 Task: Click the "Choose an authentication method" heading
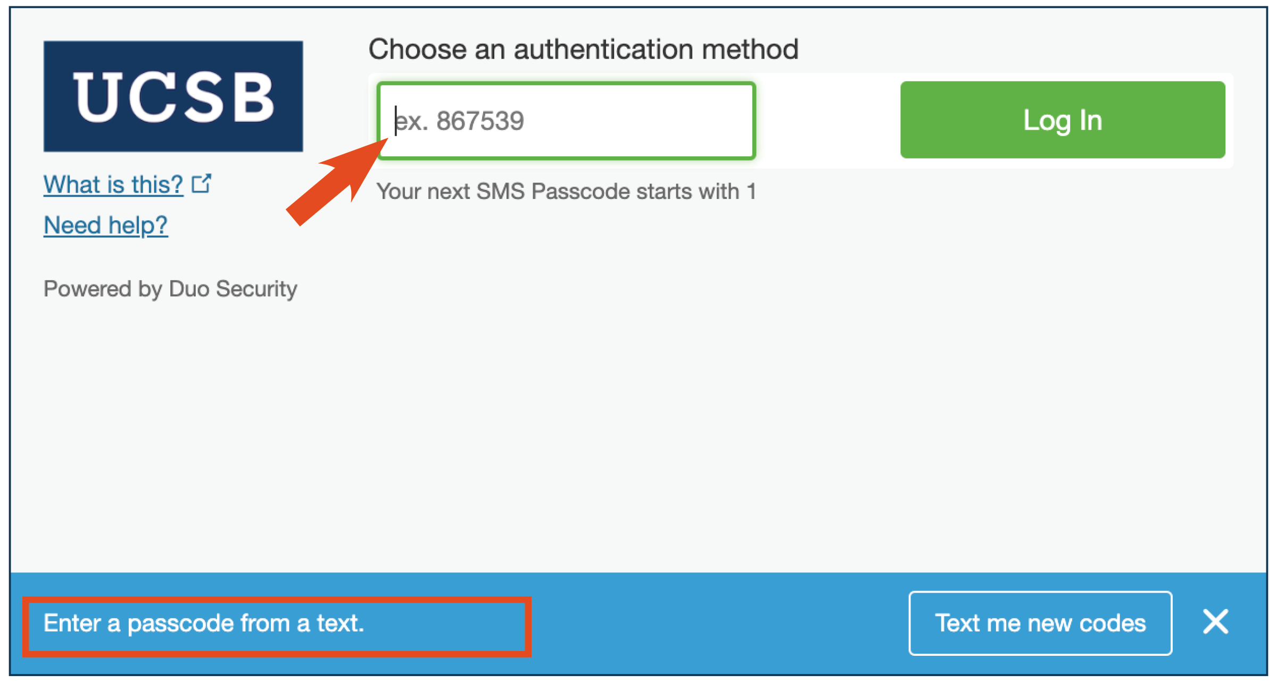point(583,49)
